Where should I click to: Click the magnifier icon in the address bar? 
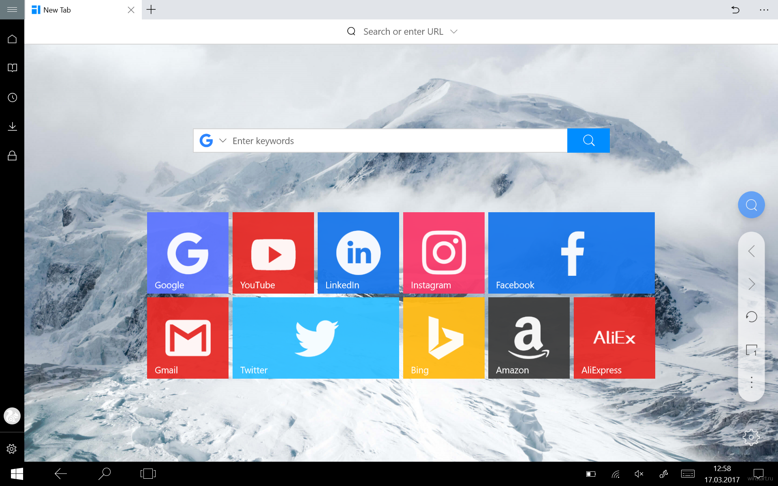[x=351, y=32]
